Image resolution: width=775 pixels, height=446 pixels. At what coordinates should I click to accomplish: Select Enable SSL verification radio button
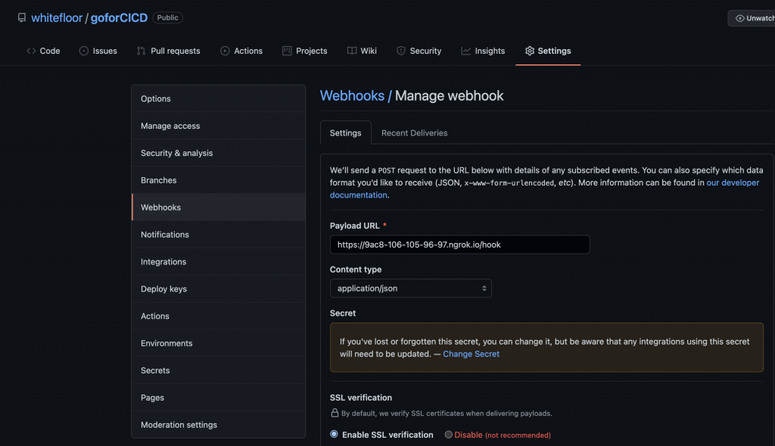point(334,434)
